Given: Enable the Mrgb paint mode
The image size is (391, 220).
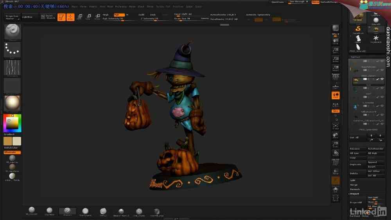Looking at the screenshot, I should click(x=106, y=15).
